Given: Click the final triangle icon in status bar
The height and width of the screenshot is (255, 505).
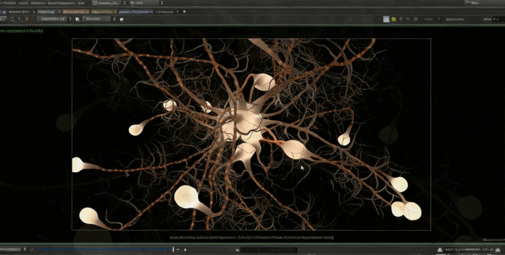Looking at the screenshot, I should pos(498,249).
